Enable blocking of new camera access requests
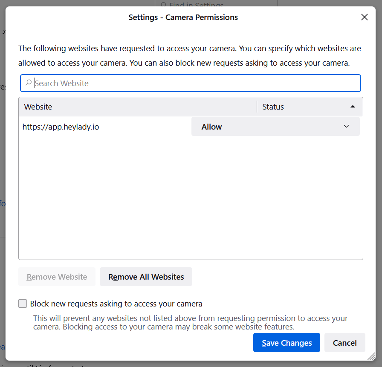The height and width of the screenshot is (367, 382). tap(23, 303)
